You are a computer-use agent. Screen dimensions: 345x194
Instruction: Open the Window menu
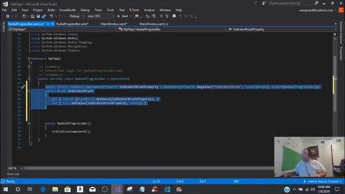pyautogui.click(x=165, y=10)
